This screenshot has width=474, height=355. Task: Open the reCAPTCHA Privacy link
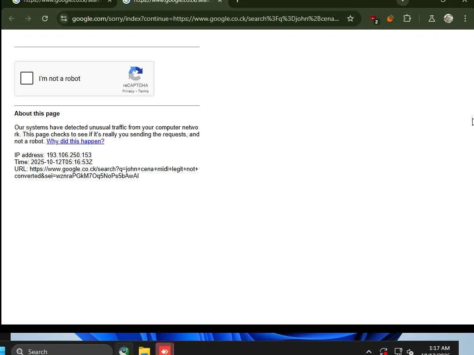tap(128, 91)
